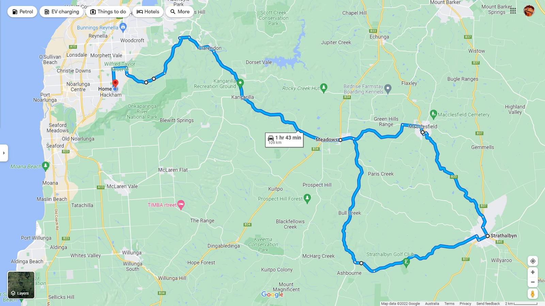Open the Google apps grid icon
This screenshot has height=306, width=545.
point(513,11)
